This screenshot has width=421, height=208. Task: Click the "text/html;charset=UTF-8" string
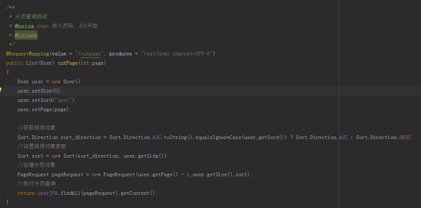click(x=178, y=54)
